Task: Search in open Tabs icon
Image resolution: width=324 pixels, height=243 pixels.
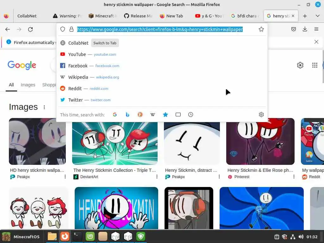Action: click(x=178, y=115)
